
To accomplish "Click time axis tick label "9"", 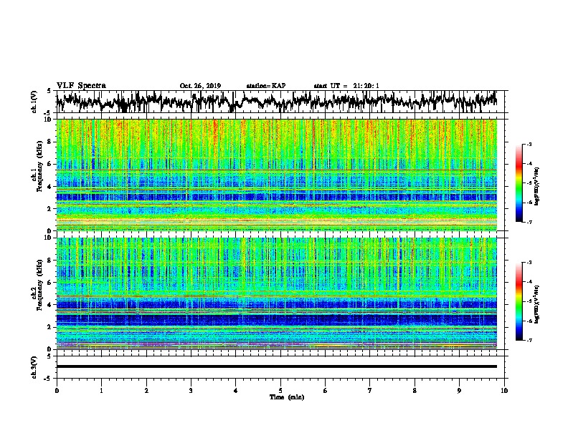I will pyautogui.click(x=459, y=390).
